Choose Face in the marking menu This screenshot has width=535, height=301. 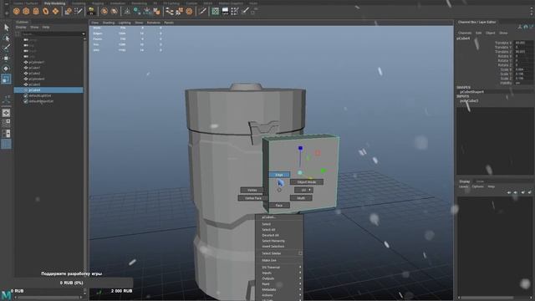coord(278,206)
